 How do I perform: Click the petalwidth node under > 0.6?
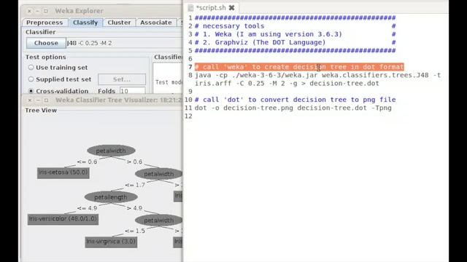[x=158, y=174]
